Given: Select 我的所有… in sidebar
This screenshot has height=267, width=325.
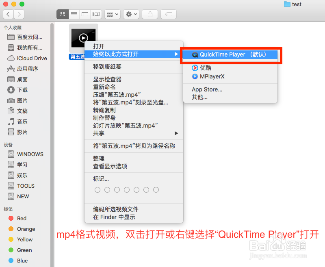Looking at the screenshot, I should [x=25, y=48].
